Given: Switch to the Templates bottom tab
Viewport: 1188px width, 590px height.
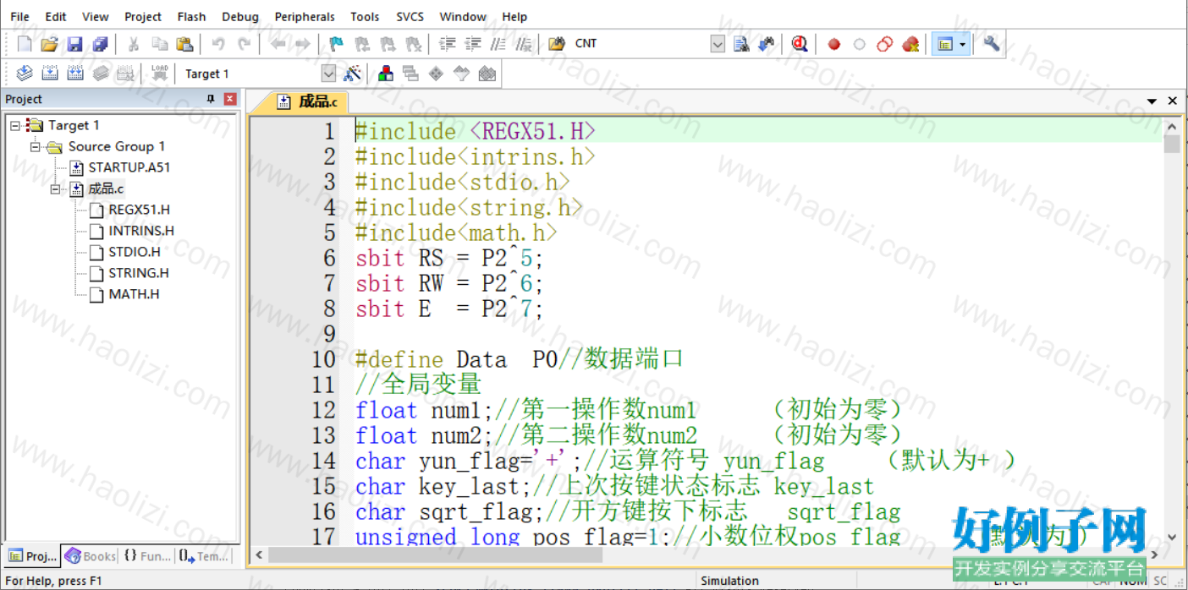Looking at the screenshot, I should pyautogui.click(x=203, y=556).
